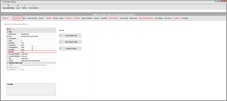Image resolution: width=227 pixels, height=101 pixels.
Task: Click the Edit Toolbar Settings window icon
Action: click(2, 2)
